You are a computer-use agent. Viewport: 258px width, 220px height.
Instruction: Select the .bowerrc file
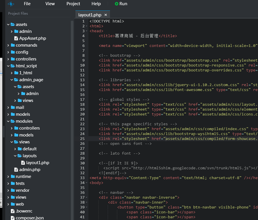coord(24,211)
